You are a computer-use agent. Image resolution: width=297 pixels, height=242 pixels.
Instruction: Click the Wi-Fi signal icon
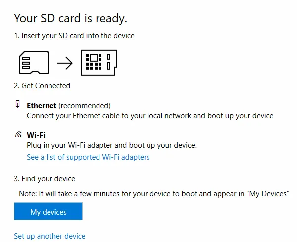tap(18, 134)
